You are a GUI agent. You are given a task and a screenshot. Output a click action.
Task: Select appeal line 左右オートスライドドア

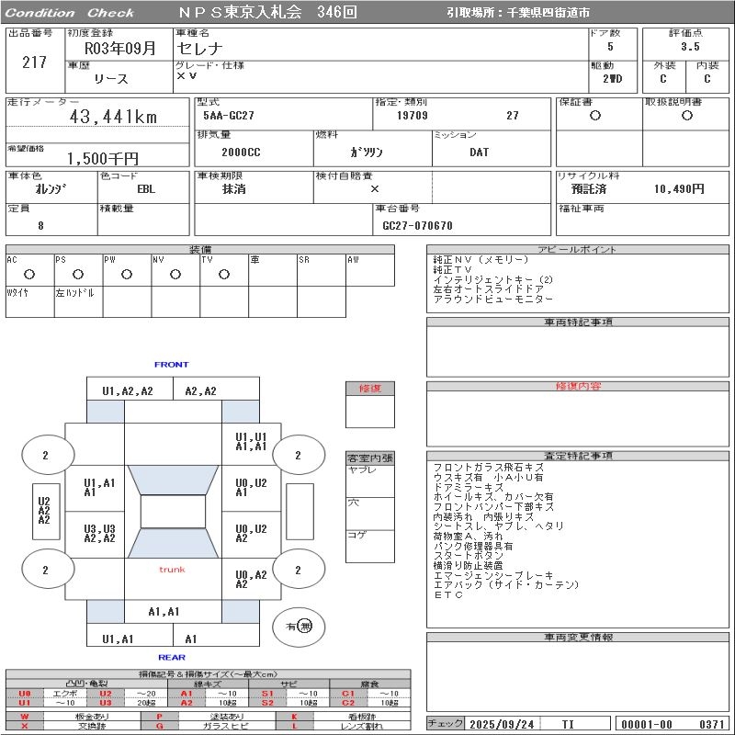coord(489,289)
